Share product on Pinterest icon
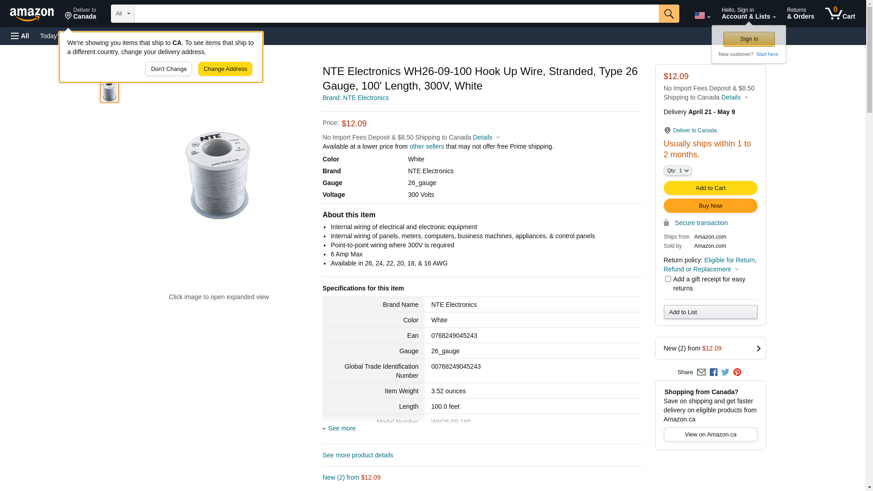The height and width of the screenshot is (491, 873). [x=737, y=372]
